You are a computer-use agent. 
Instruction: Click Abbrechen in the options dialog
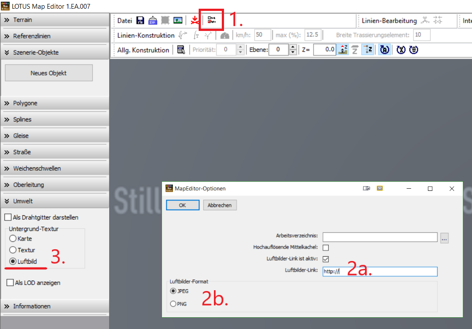220,205
